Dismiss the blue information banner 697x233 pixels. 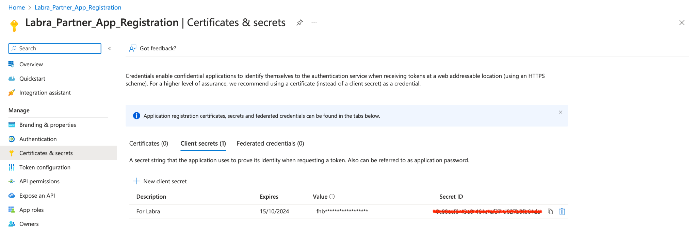[x=561, y=112]
